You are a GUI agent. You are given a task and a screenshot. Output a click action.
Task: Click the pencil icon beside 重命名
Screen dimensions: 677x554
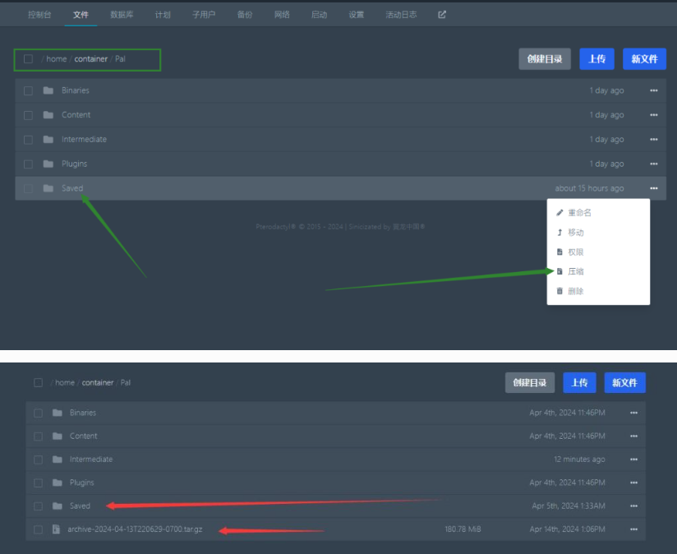click(560, 212)
